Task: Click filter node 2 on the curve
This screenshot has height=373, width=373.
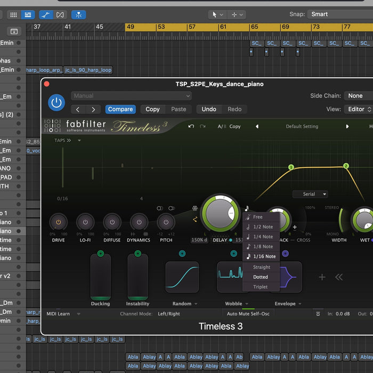Action: tap(346, 166)
